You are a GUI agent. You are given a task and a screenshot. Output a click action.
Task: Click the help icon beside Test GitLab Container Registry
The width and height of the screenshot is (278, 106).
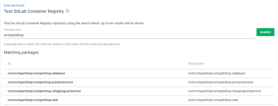(x=67, y=11)
